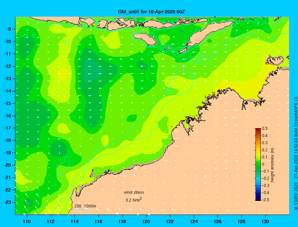The width and height of the screenshot is (298, 227).
Task: Click latitude label -11 on the axis
Action: [8, 54]
